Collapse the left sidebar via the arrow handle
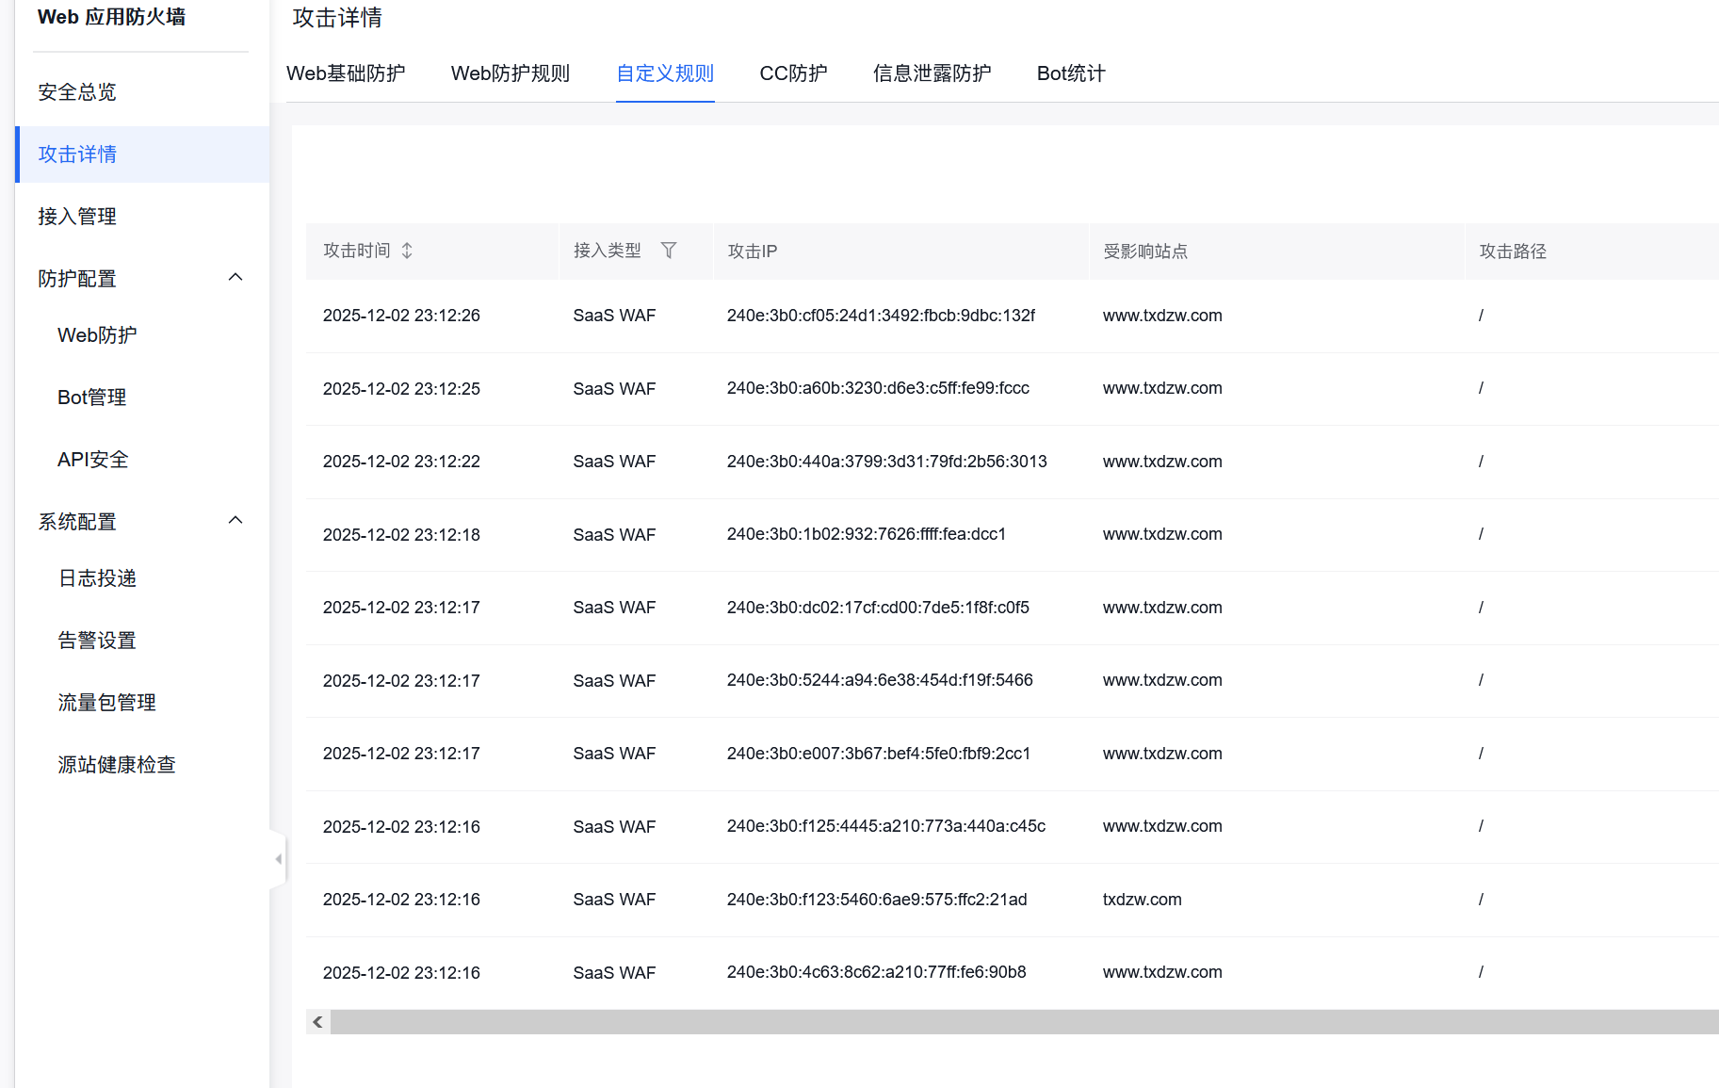1719x1088 pixels. click(x=278, y=858)
